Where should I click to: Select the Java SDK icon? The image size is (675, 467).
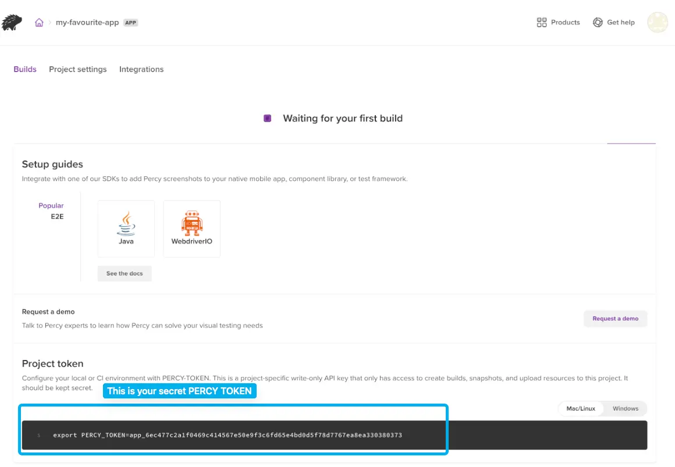[x=126, y=223]
